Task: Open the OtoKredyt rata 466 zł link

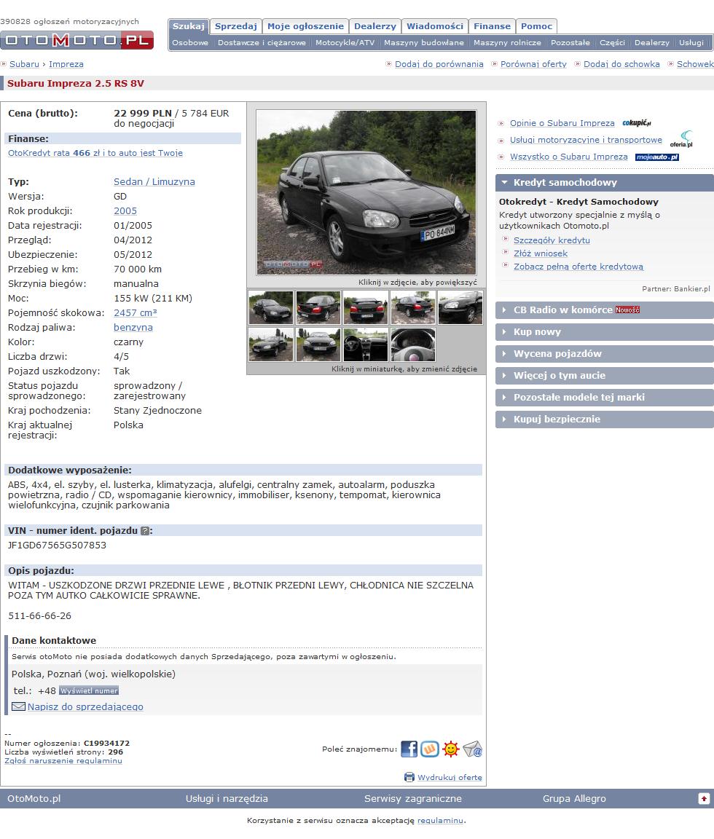Action: pos(95,153)
